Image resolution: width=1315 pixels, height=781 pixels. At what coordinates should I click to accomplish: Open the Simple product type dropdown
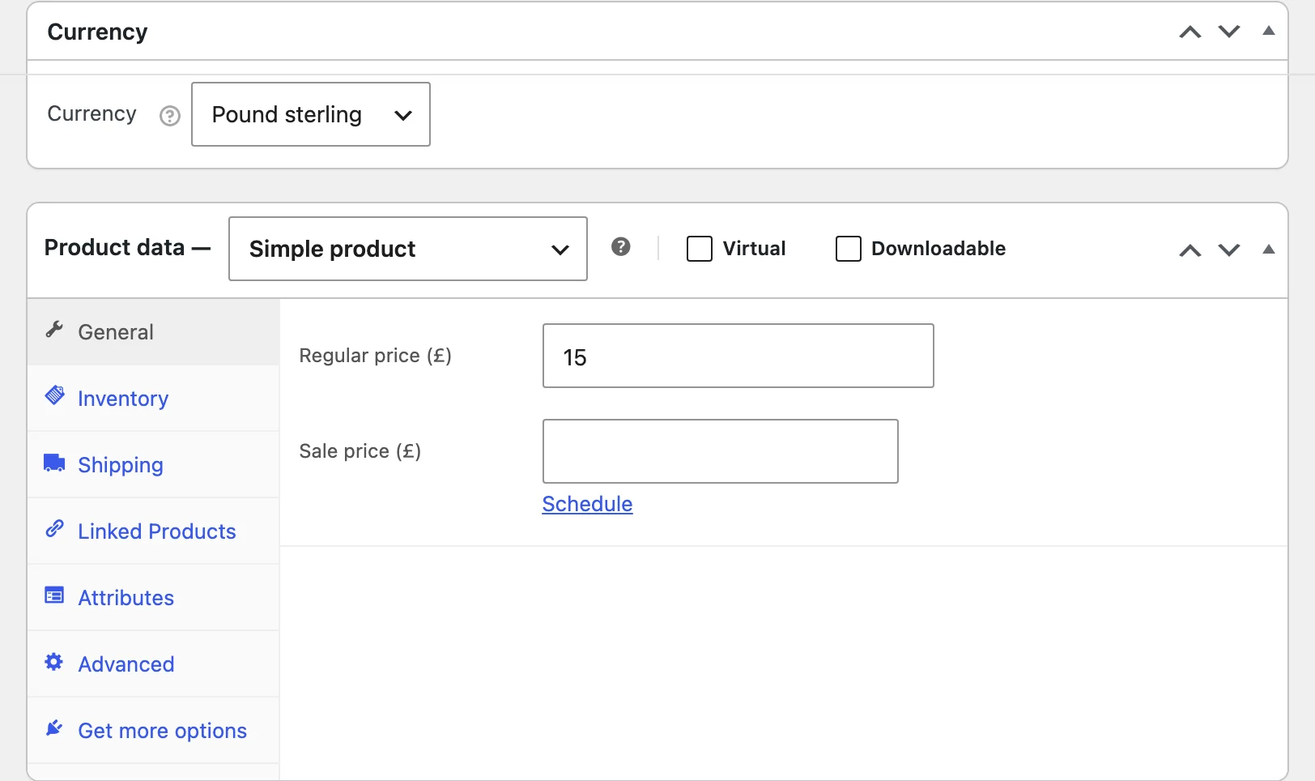(x=408, y=249)
